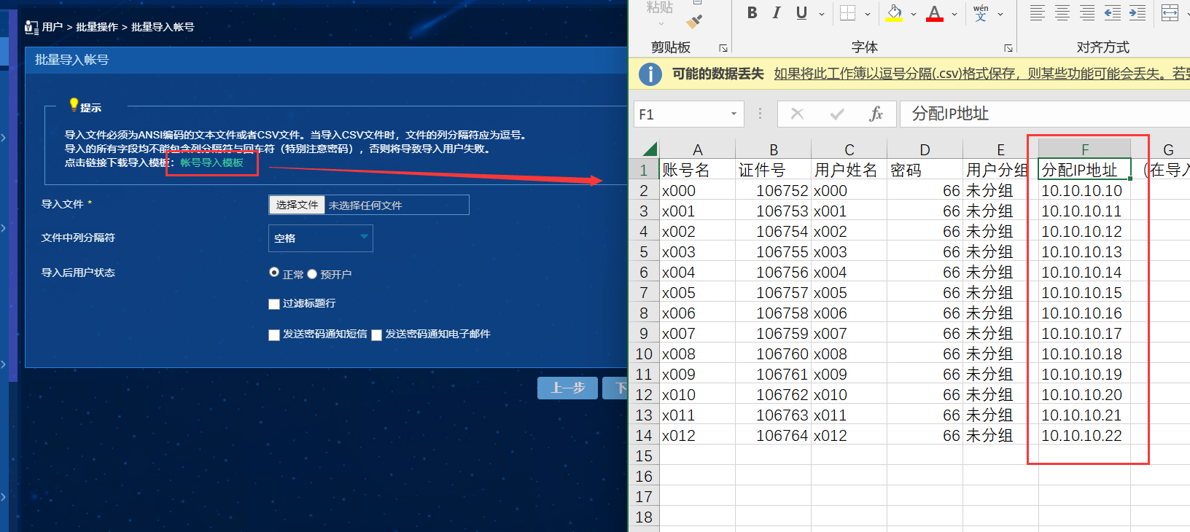Open the 文件中列分隔符 dropdown showing 空格
The height and width of the screenshot is (532, 1190).
[321, 238]
